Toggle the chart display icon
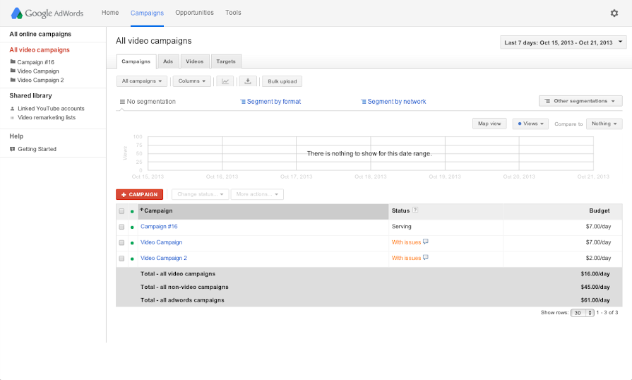Image resolution: width=632 pixels, height=380 pixels. pos(225,81)
